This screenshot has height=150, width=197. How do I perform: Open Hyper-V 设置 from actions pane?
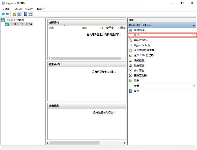[143, 45]
